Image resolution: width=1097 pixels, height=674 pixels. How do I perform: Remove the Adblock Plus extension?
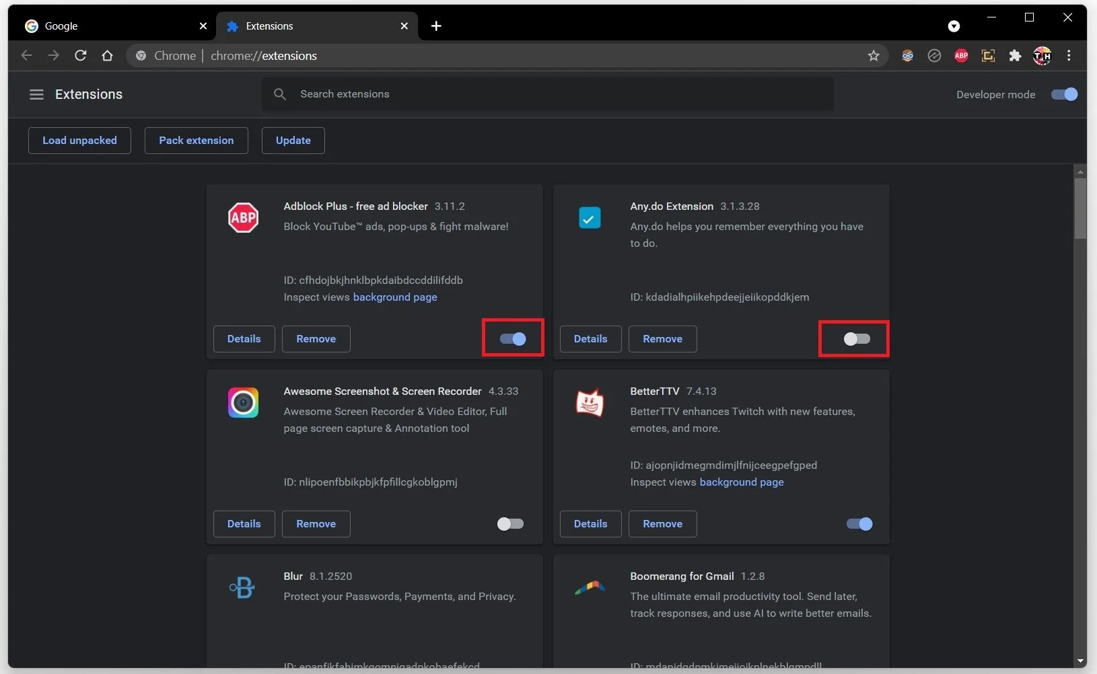coord(316,339)
